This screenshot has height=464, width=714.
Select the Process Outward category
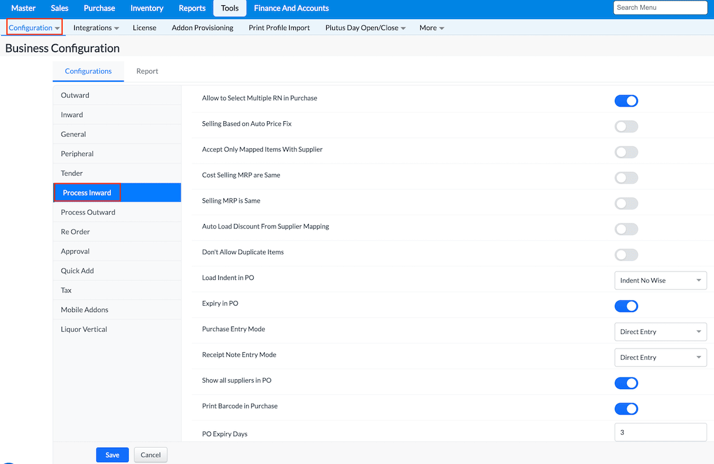click(x=117, y=212)
